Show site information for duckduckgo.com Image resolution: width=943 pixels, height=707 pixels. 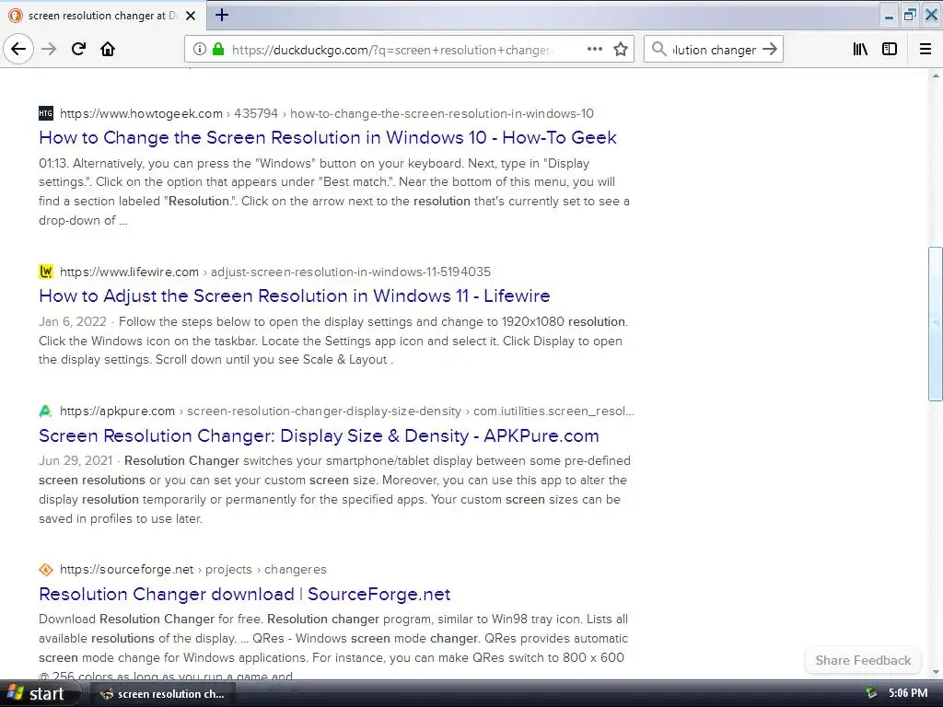point(199,50)
